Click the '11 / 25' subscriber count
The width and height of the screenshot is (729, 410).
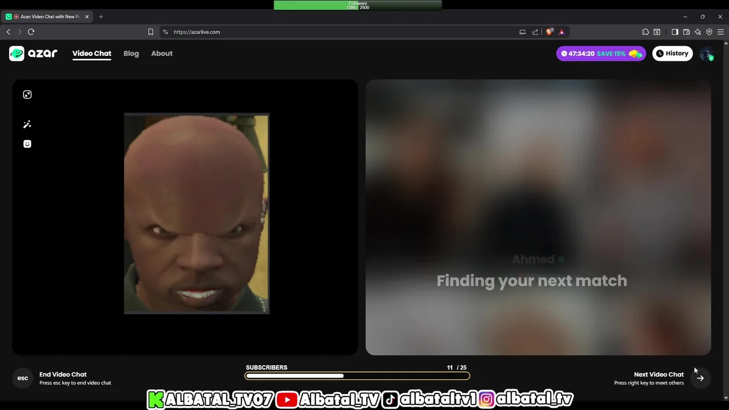coord(457,367)
